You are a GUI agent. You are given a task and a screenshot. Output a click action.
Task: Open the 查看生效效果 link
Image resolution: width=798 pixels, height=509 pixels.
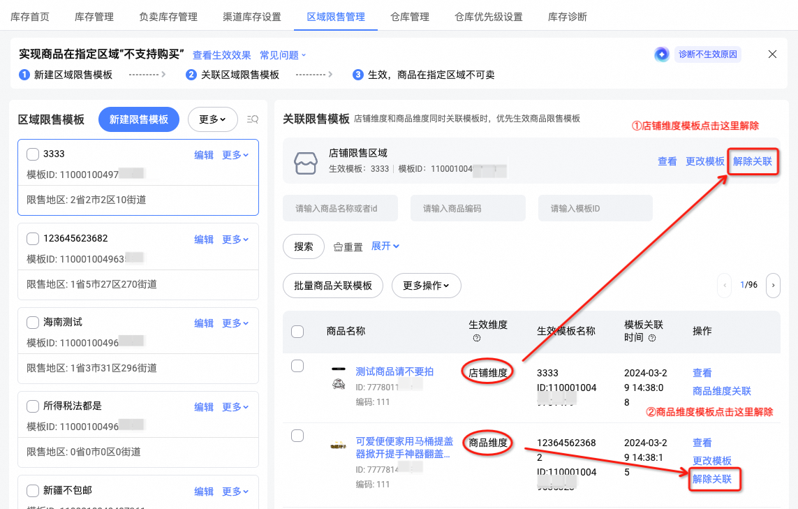pos(222,55)
